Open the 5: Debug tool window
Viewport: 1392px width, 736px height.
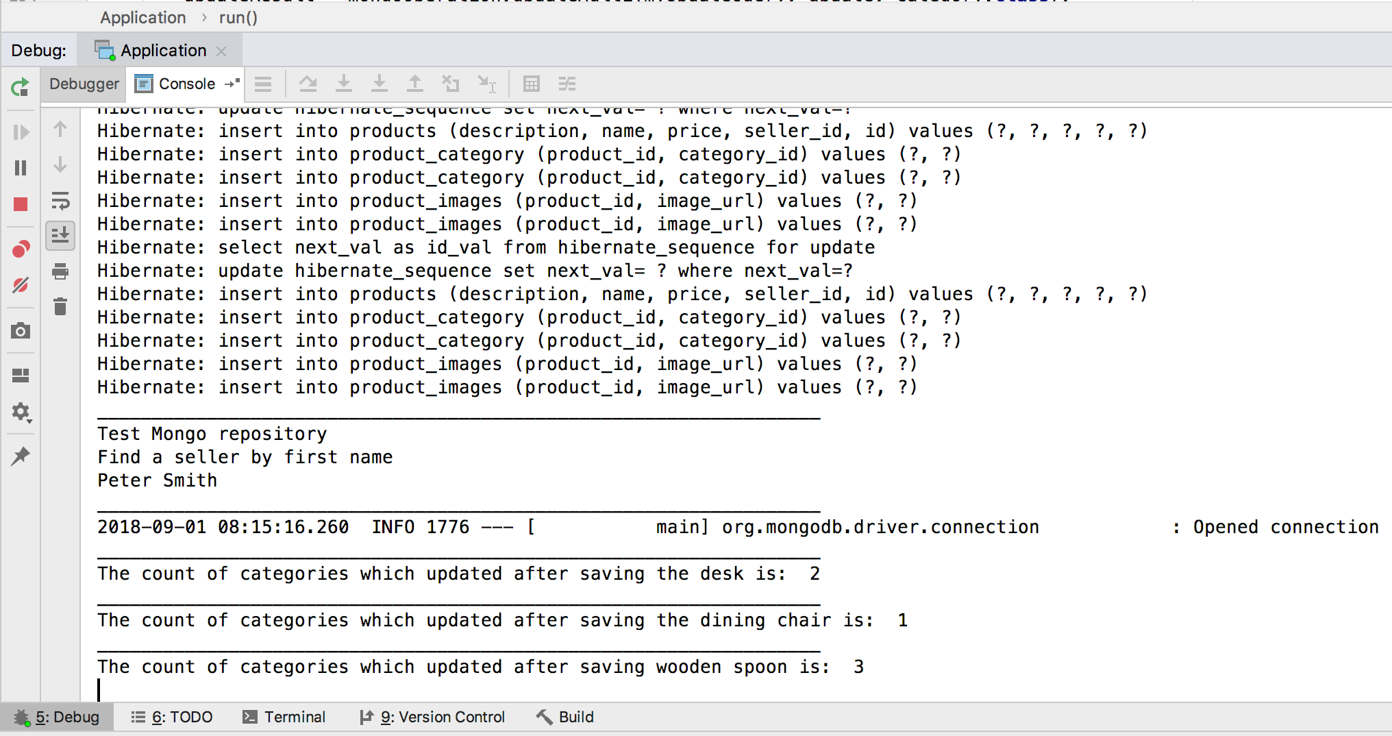tap(58, 717)
